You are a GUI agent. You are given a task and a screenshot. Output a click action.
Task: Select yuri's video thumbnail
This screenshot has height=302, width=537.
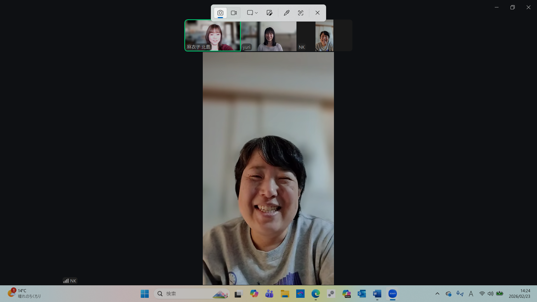[x=268, y=36]
